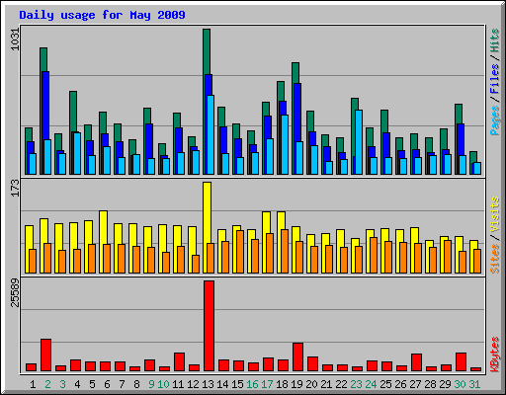Click the Visits legend label
Screen dimensions: 506x395
pyautogui.click(x=495, y=215)
